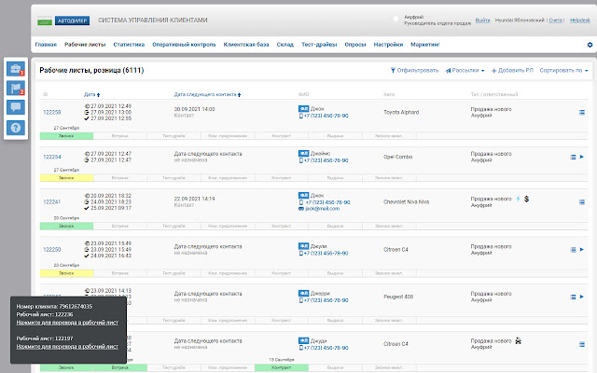This screenshot has height=373, width=597.
Task: Click yellow Звонок stage in Opel Combo row
Action: [x=66, y=178]
